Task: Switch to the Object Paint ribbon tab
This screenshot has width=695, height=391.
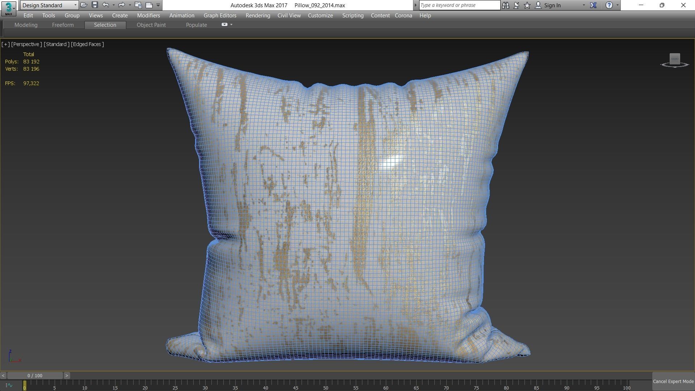Action: 151,25
